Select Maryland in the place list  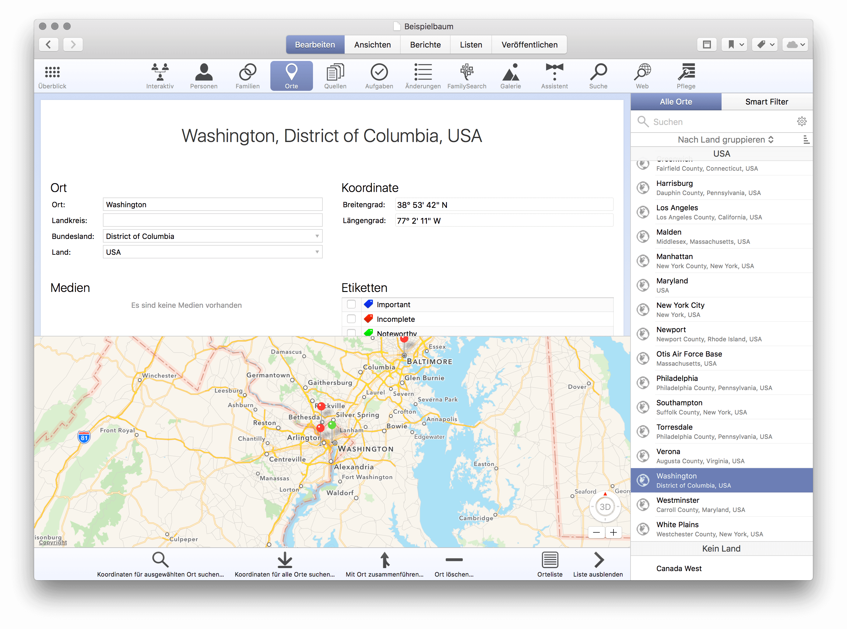pyautogui.click(x=722, y=285)
